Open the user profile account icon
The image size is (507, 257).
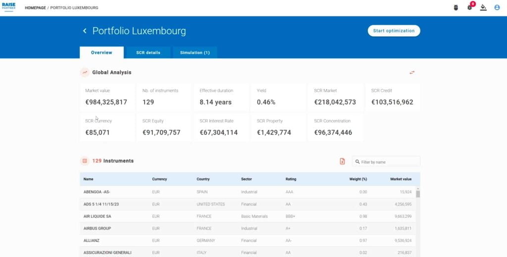pos(497,7)
